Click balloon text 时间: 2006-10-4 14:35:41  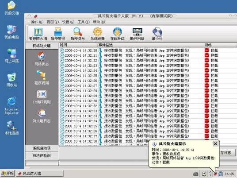(x=173, y=150)
